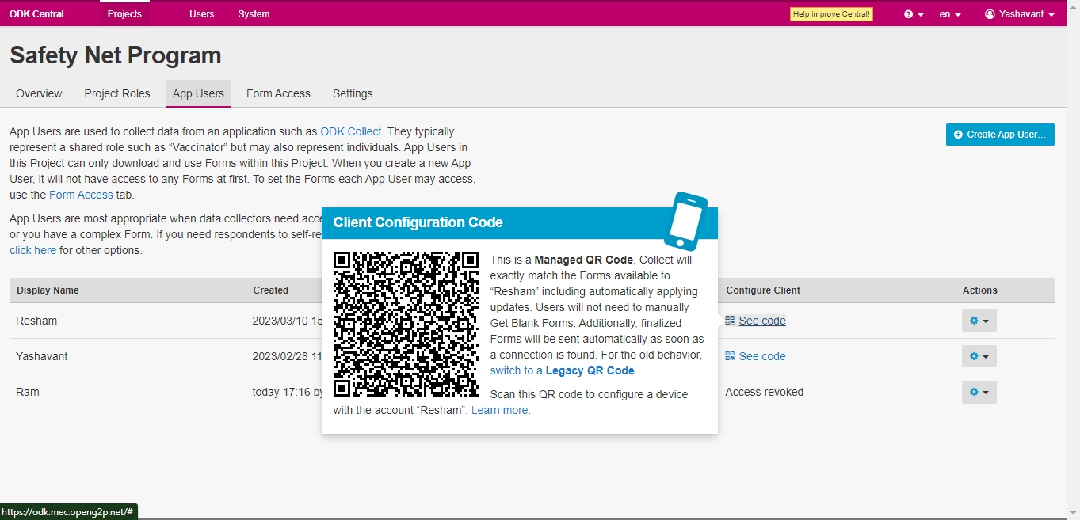Open System in top navigation
The image size is (1080, 520).
tap(254, 14)
